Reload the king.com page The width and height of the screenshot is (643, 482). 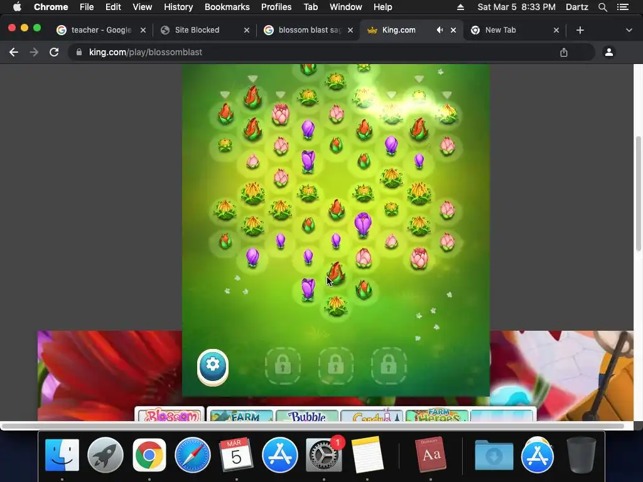(54, 52)
